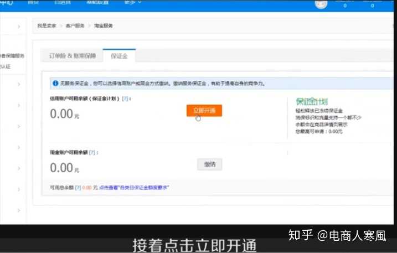
Task: Select the 保证金 tab
Action: tap(119, 56)
